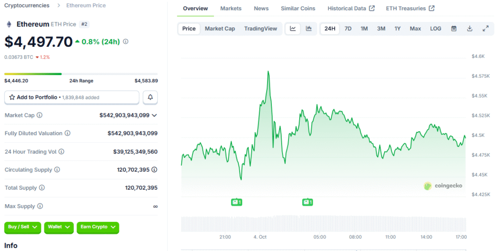
Task: Toggle LOG scale on the chart
Action: (x=435, y=29)
